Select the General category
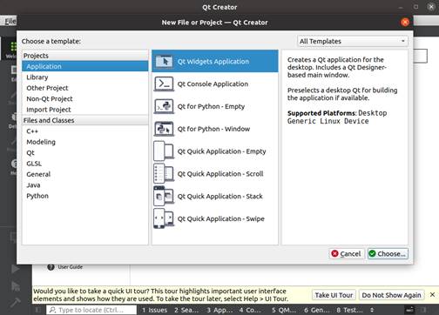 click(x=85, y=174)
